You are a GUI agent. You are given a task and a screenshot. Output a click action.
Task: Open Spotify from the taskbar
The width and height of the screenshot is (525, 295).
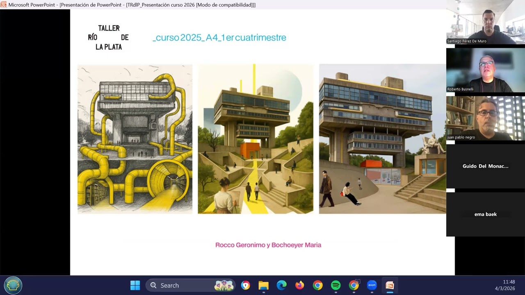tap(336, 285)
